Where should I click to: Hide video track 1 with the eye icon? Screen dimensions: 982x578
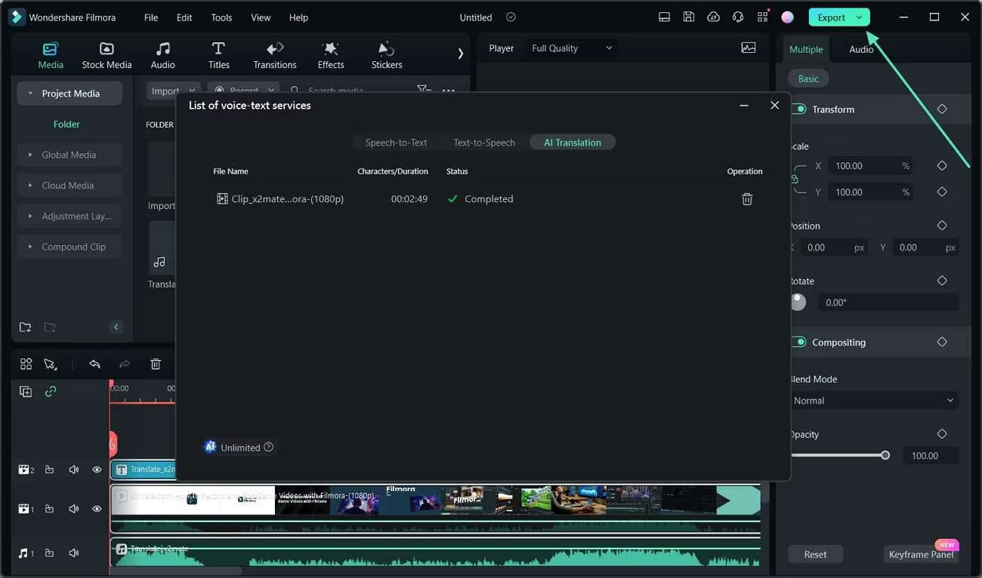(97, 509)
